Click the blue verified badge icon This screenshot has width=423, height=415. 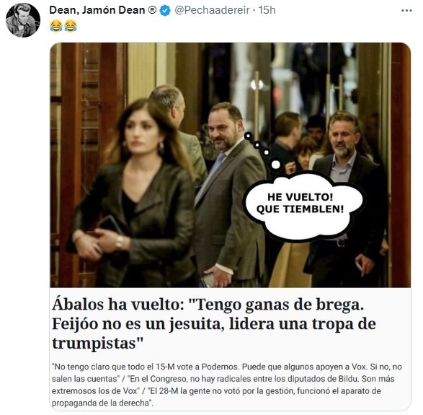(165, 11)
